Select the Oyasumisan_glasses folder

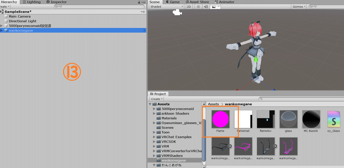pyautogui.click(x=181, y=123)
